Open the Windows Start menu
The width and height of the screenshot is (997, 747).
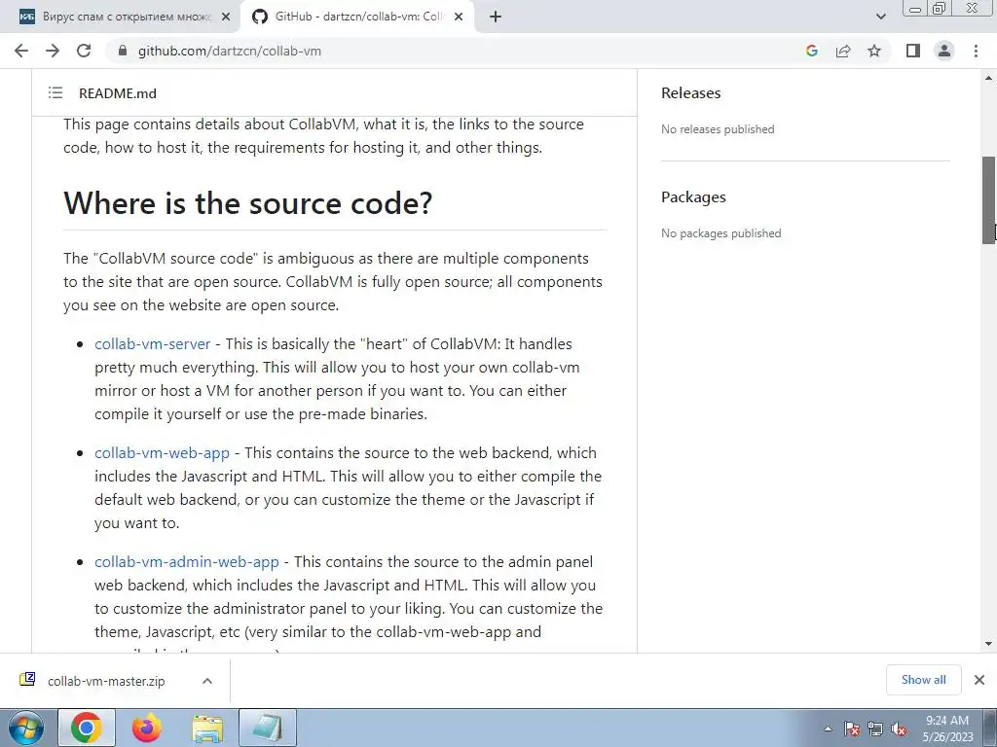point(26,728)
